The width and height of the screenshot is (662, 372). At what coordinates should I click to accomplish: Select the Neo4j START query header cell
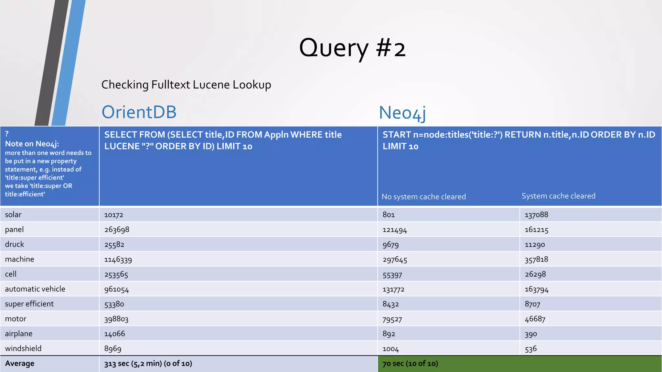(519, 166)
